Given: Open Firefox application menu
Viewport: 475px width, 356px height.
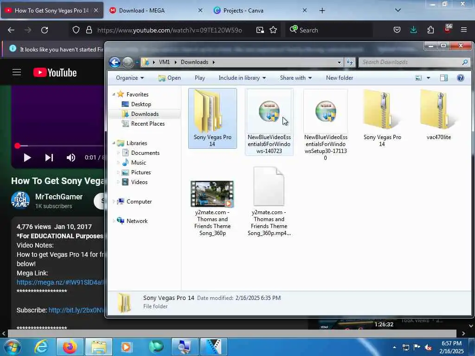Looking at the screenshot, I should point(464,30).
